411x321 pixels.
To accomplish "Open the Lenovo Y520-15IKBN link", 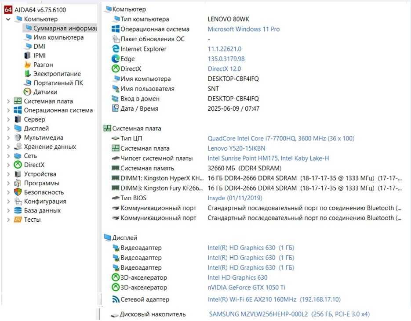I will [x=236, y=148].
